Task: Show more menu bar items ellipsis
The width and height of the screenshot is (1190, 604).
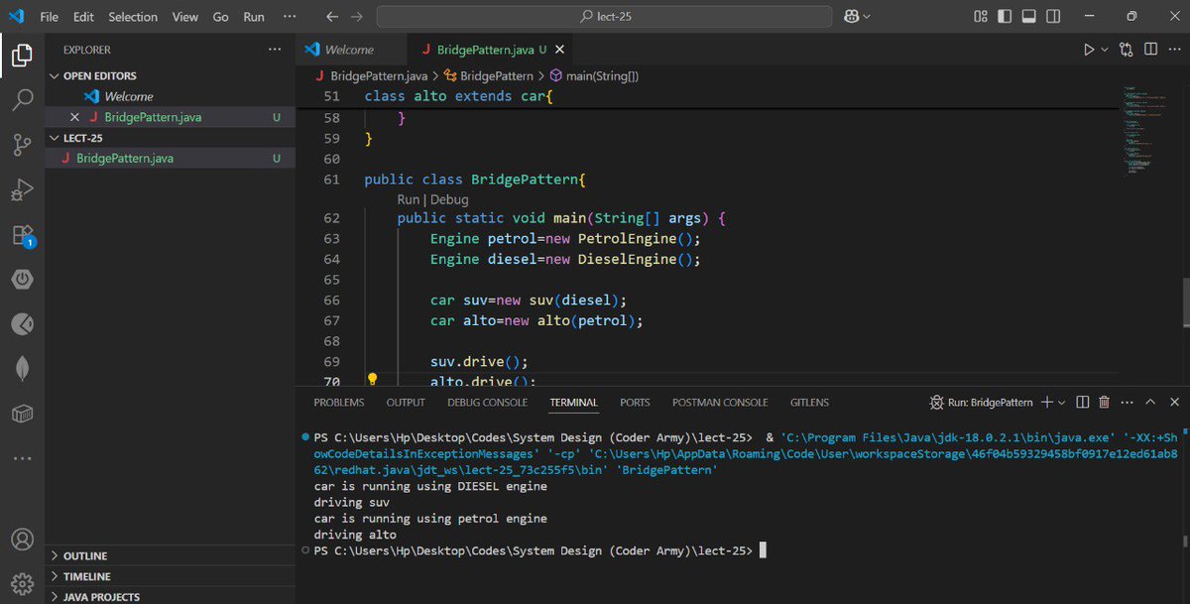Action: coord(290,17)
